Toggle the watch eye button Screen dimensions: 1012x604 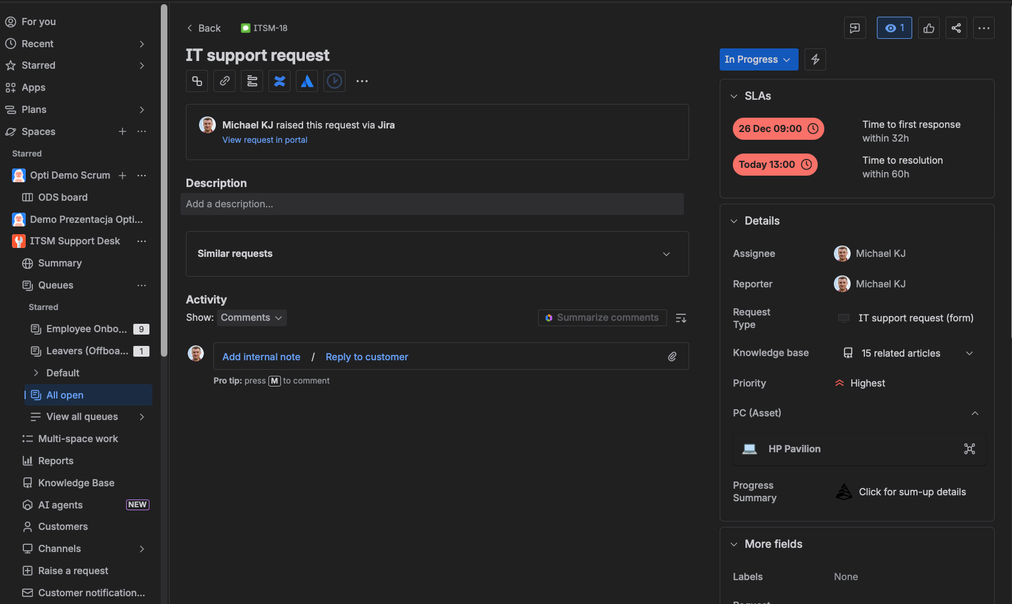894,28
